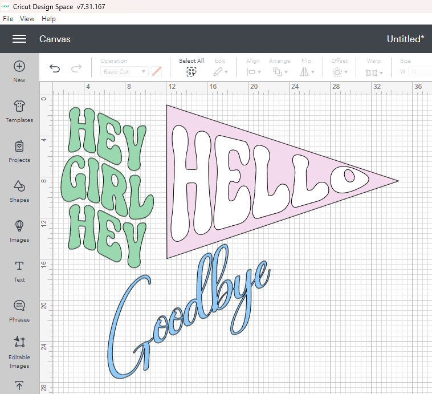Viewport: 432px width, 394px height.
Task: Open the View menu
Action: (x=27, y=19)
